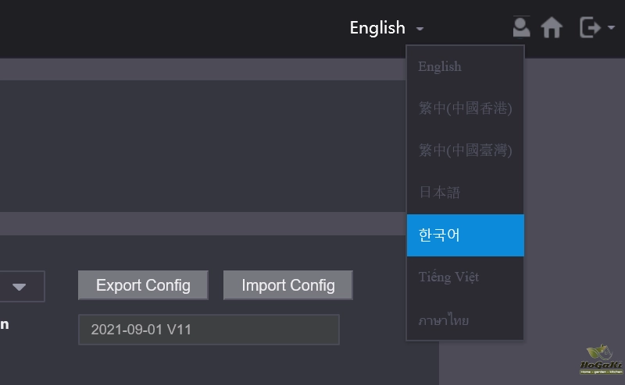
Task: Switch language to Tiếng Việt
Action: 448,277
